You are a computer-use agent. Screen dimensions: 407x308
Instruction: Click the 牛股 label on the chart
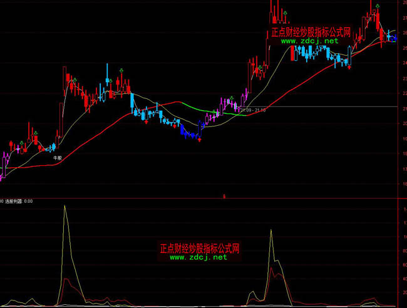[x=58, y=158]
